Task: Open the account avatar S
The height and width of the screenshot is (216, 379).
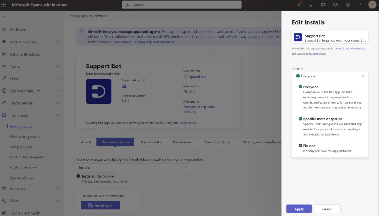Action: pyautogui.click(x=372, y=5)
